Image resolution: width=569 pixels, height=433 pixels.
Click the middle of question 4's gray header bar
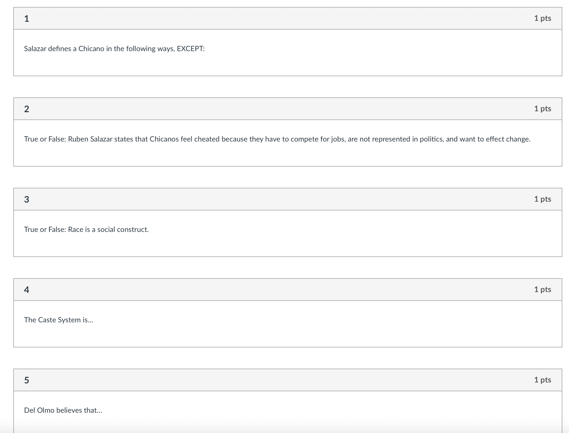[x=287, y=290]
